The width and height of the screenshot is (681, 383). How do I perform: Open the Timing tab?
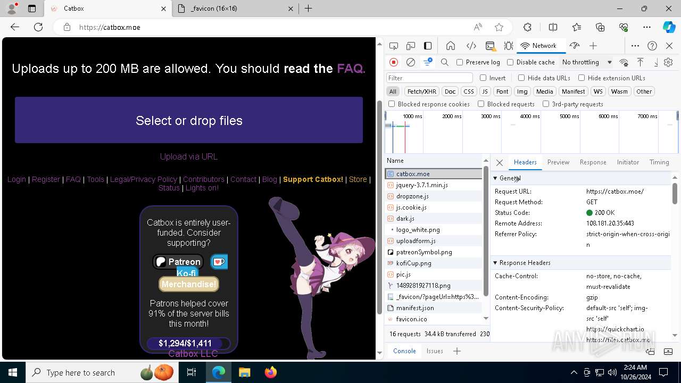pyautogui.click(x=659, y=162)
